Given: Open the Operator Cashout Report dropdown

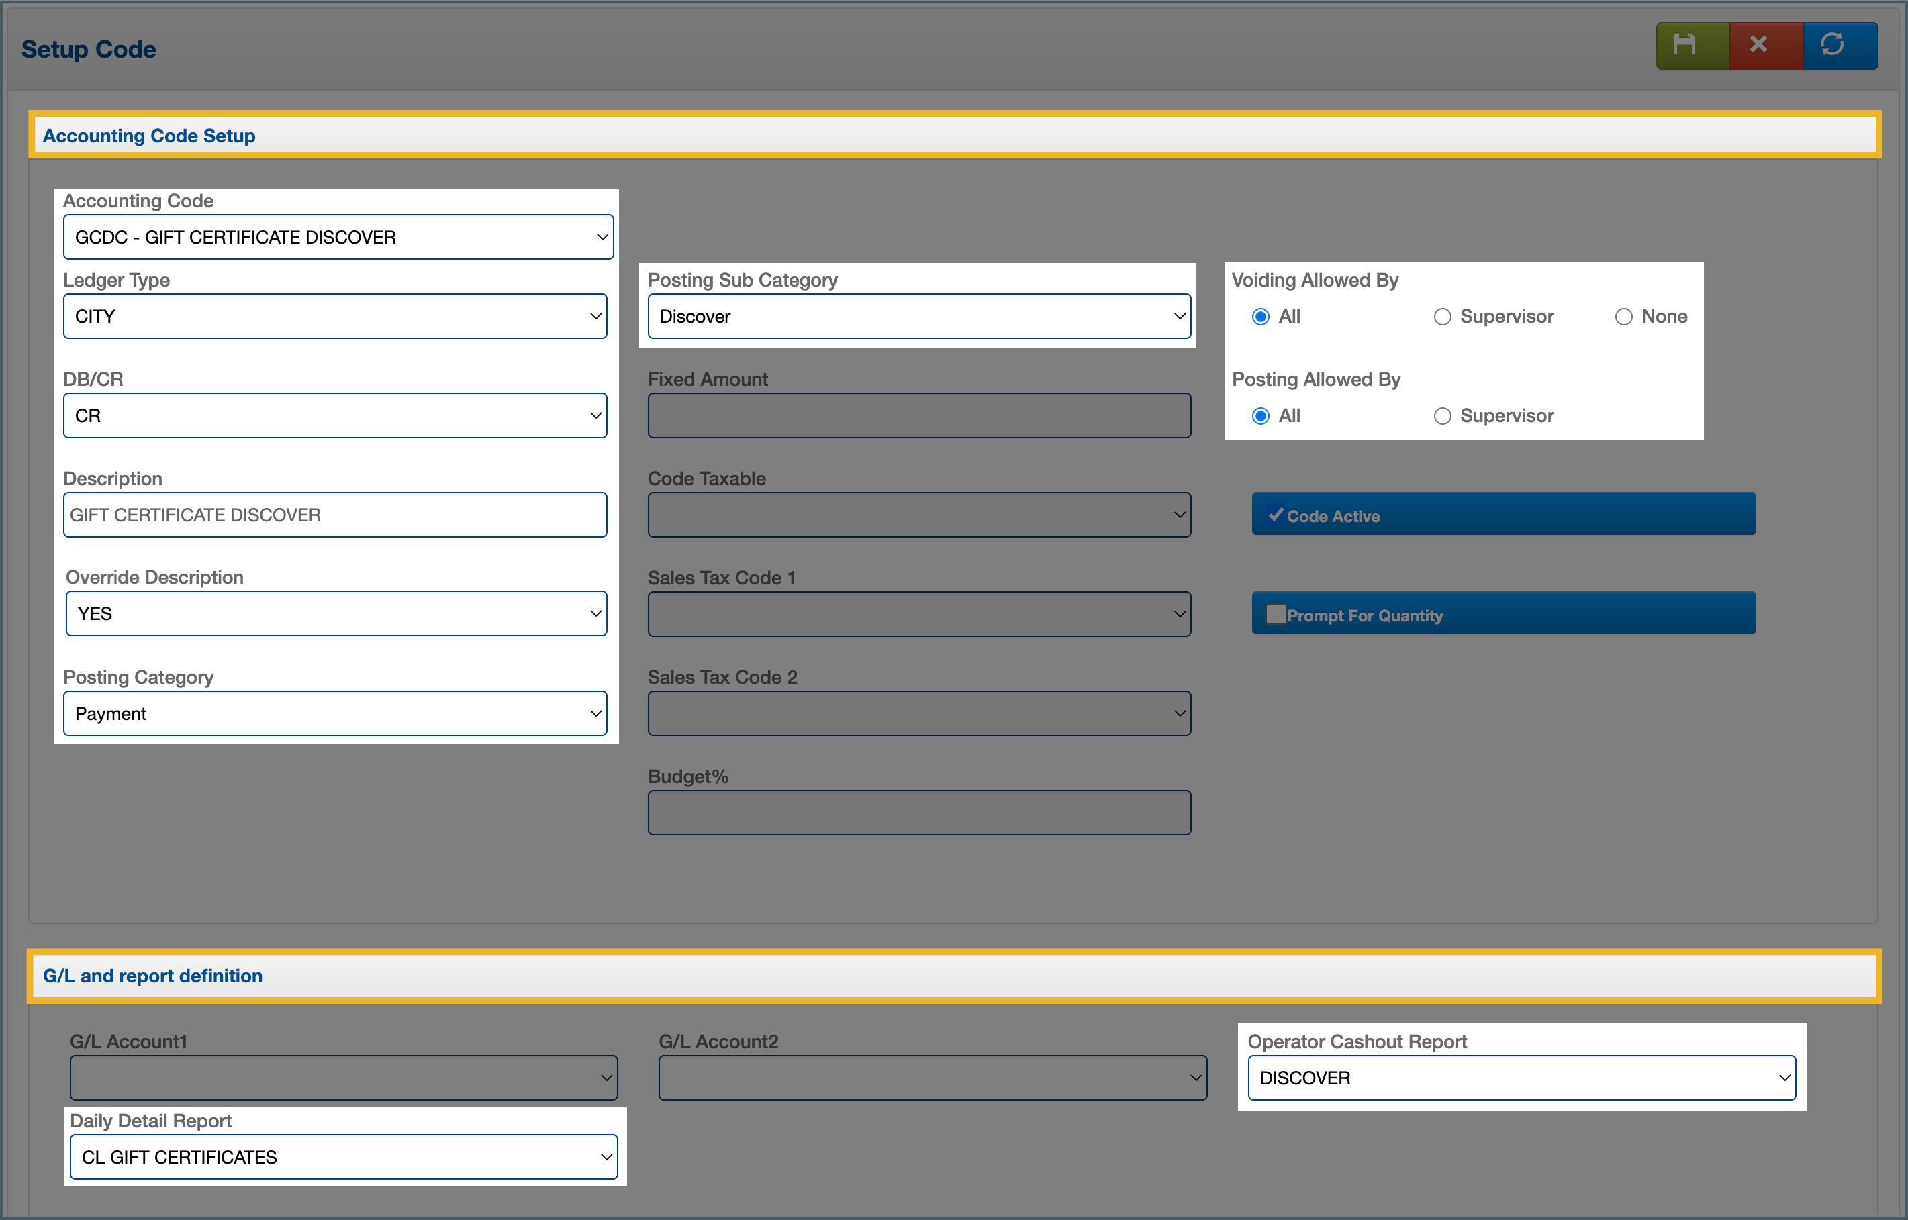Looking at the screenshot, I should click(1521, 1078).
